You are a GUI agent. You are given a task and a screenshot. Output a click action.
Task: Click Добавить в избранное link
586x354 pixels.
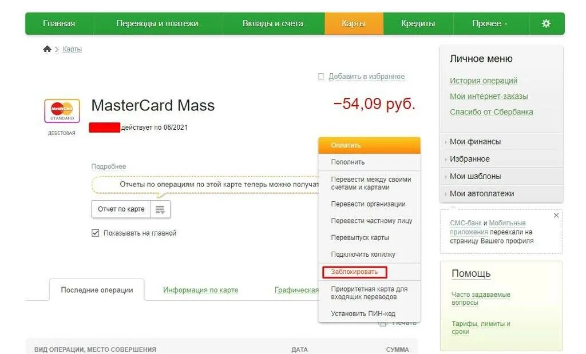(367, 77)
